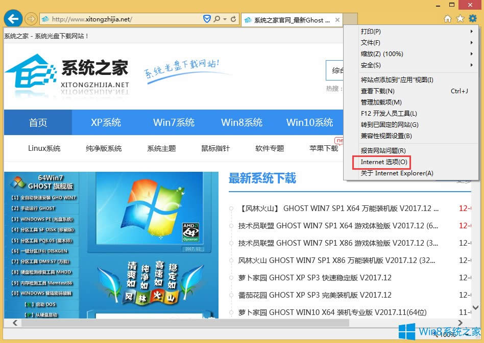Screen dimensions: 484x343
Task: Click the search magnifier in the address bar
Action: (x=216, y=18)
